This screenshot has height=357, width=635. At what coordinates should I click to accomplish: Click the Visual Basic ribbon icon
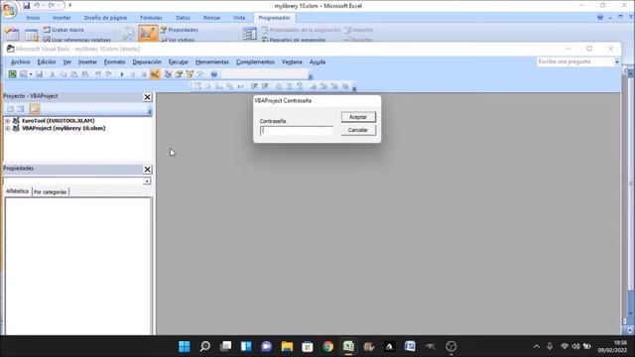[x=12, y=34]
